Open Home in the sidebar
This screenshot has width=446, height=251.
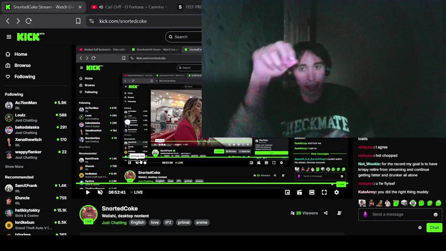coord(17,54)
